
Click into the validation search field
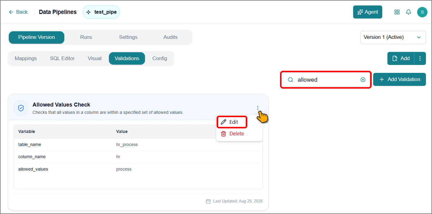[326, 80]
